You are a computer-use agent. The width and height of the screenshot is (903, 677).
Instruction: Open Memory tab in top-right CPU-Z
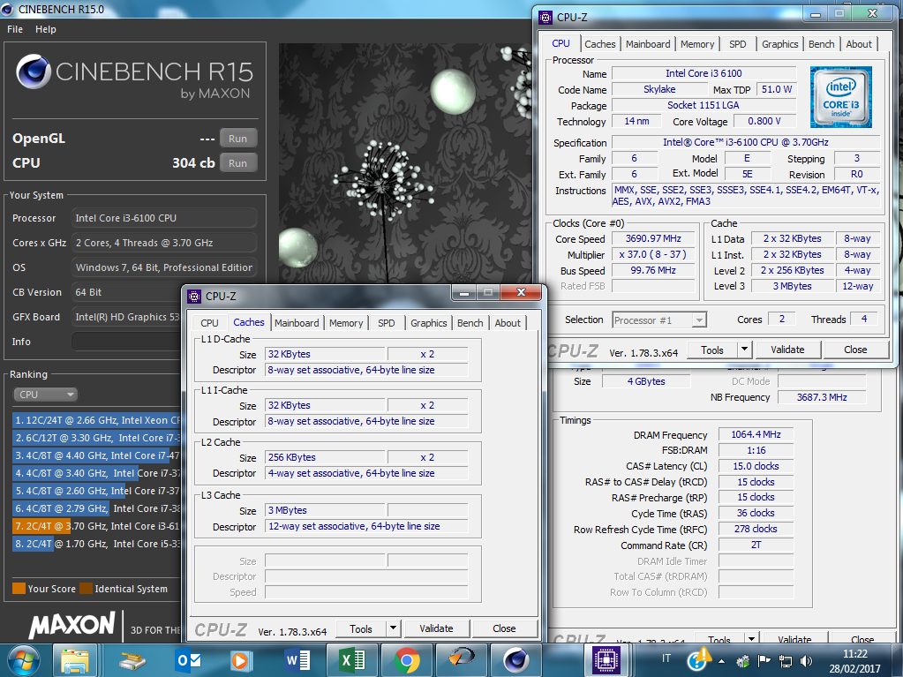[696, 44]
